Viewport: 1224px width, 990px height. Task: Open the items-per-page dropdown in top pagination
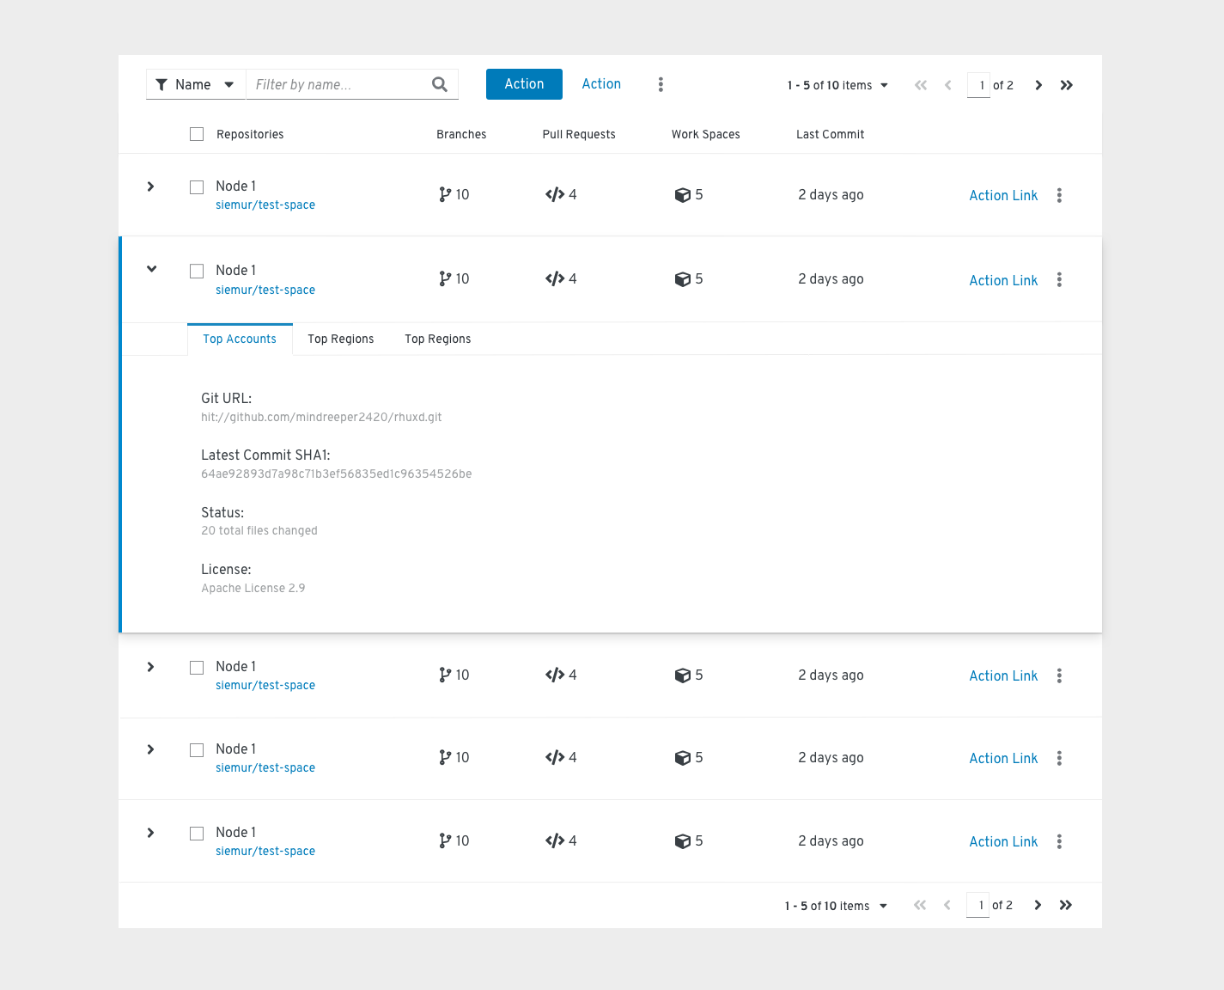884,85
